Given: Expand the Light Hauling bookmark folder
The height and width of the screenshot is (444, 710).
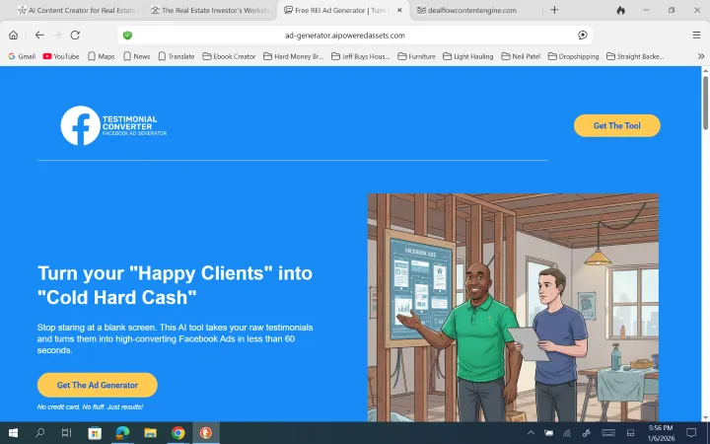Looking at the screenshot, I should pos(468,56).
